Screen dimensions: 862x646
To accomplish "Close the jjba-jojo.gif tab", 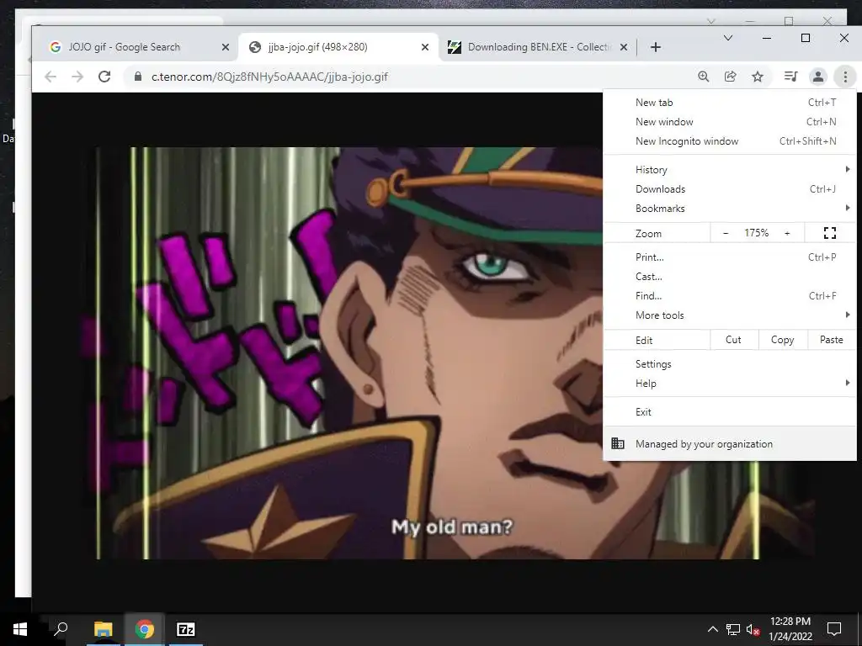I will pos(425,47).
